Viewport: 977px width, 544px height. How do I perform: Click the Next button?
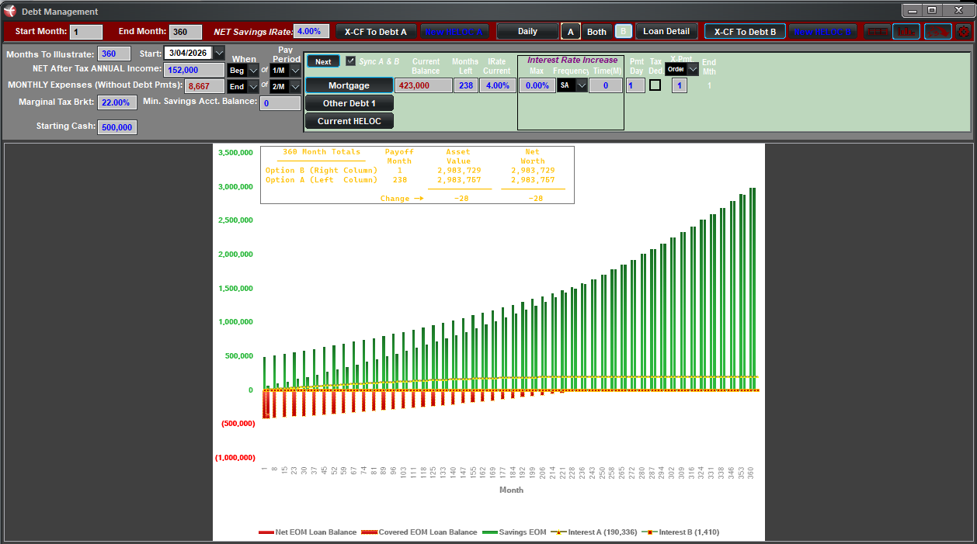(x=323, y=61)
